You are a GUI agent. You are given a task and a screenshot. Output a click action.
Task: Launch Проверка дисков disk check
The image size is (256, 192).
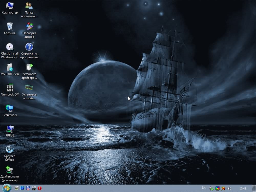(29, 26)
